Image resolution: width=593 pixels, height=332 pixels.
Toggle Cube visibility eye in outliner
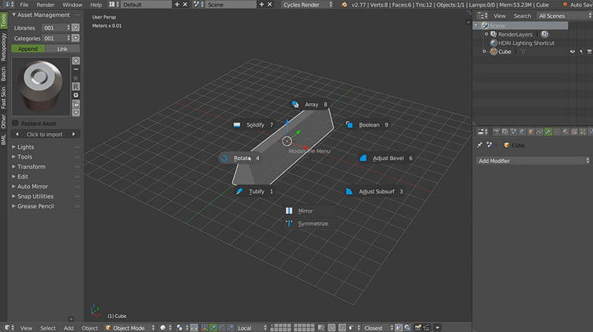coord(572,52)
